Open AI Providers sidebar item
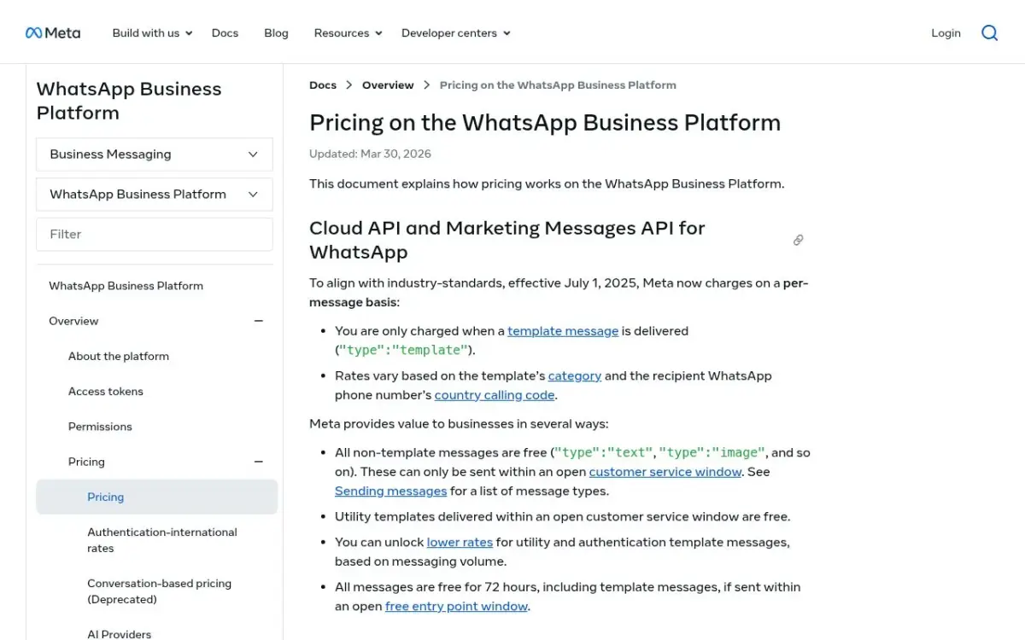Viewport: 1025px width, 640px height. pyautogui.click(x=119, y=634)
